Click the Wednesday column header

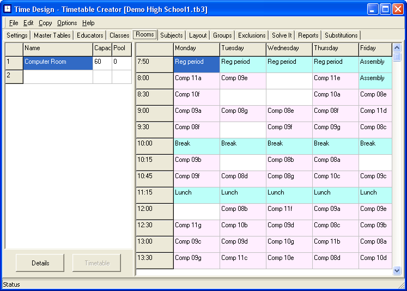pos(289,48)
